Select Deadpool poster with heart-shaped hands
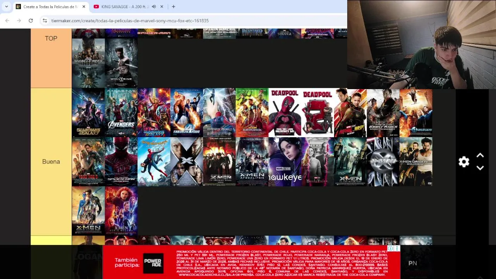The height and width of the screenshot is (279, 496). pyautogui.click(x=285, y=113)
